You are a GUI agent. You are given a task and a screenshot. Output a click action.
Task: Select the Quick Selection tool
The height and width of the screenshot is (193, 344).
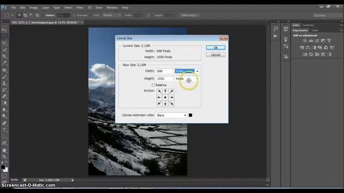pos(4,50)
